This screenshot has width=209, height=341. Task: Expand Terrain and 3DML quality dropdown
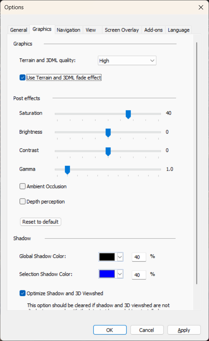pyautogui.click(x=127, y=61)
